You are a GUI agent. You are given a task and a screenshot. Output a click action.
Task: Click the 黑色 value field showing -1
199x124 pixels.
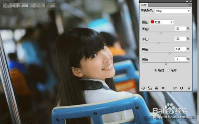180,59
